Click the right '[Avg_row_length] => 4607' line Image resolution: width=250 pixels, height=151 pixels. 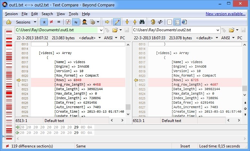pos(195,85)
